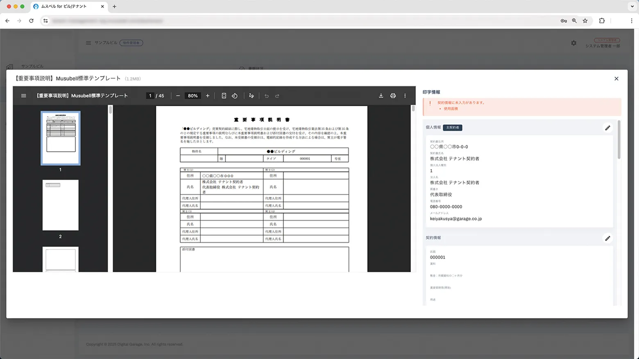This screenshot has height=359, width=639.
Task: Open a new browser tab
Action: pos(114,7)
